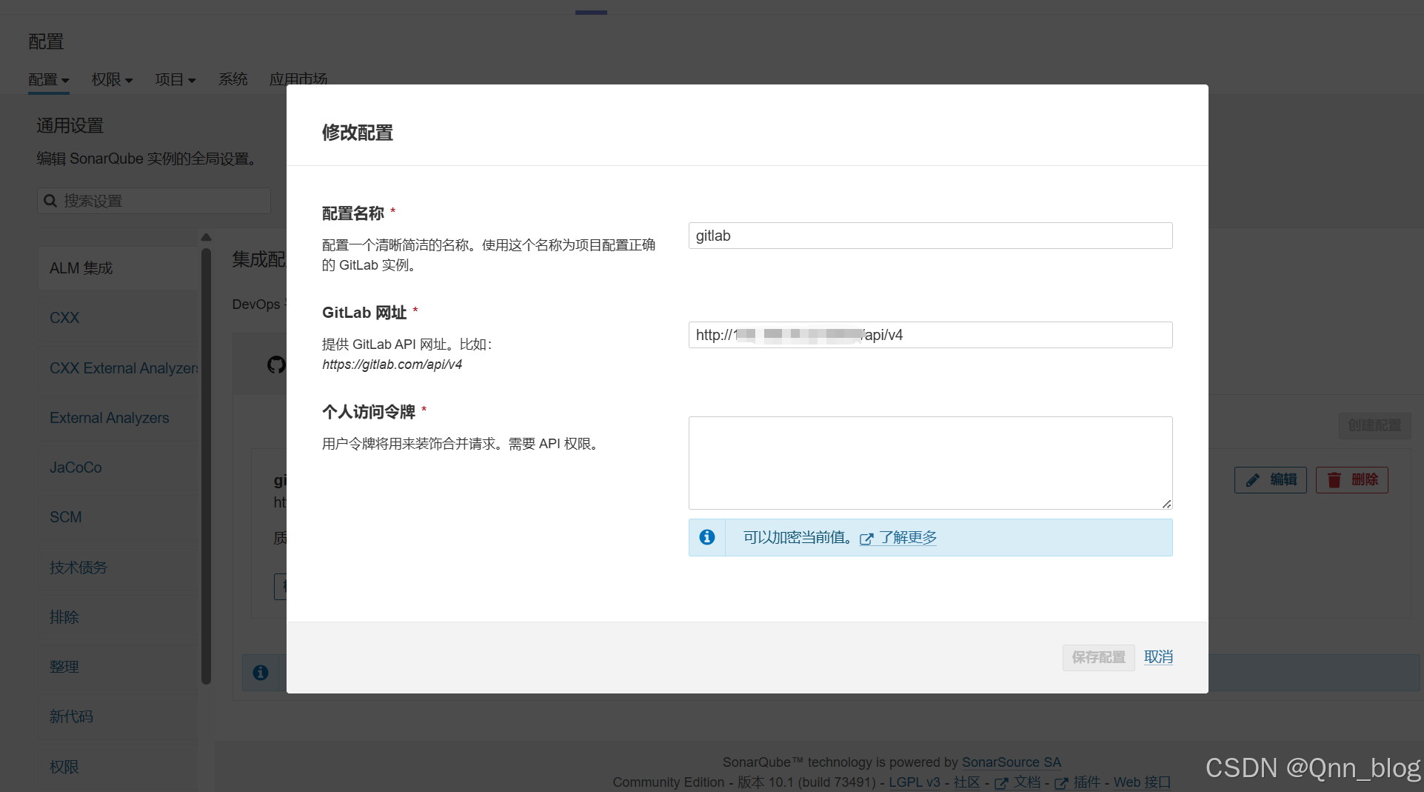1424x792 pixels.
Task: Select the ALM 集成 settings category
Action: coord(118,268)
